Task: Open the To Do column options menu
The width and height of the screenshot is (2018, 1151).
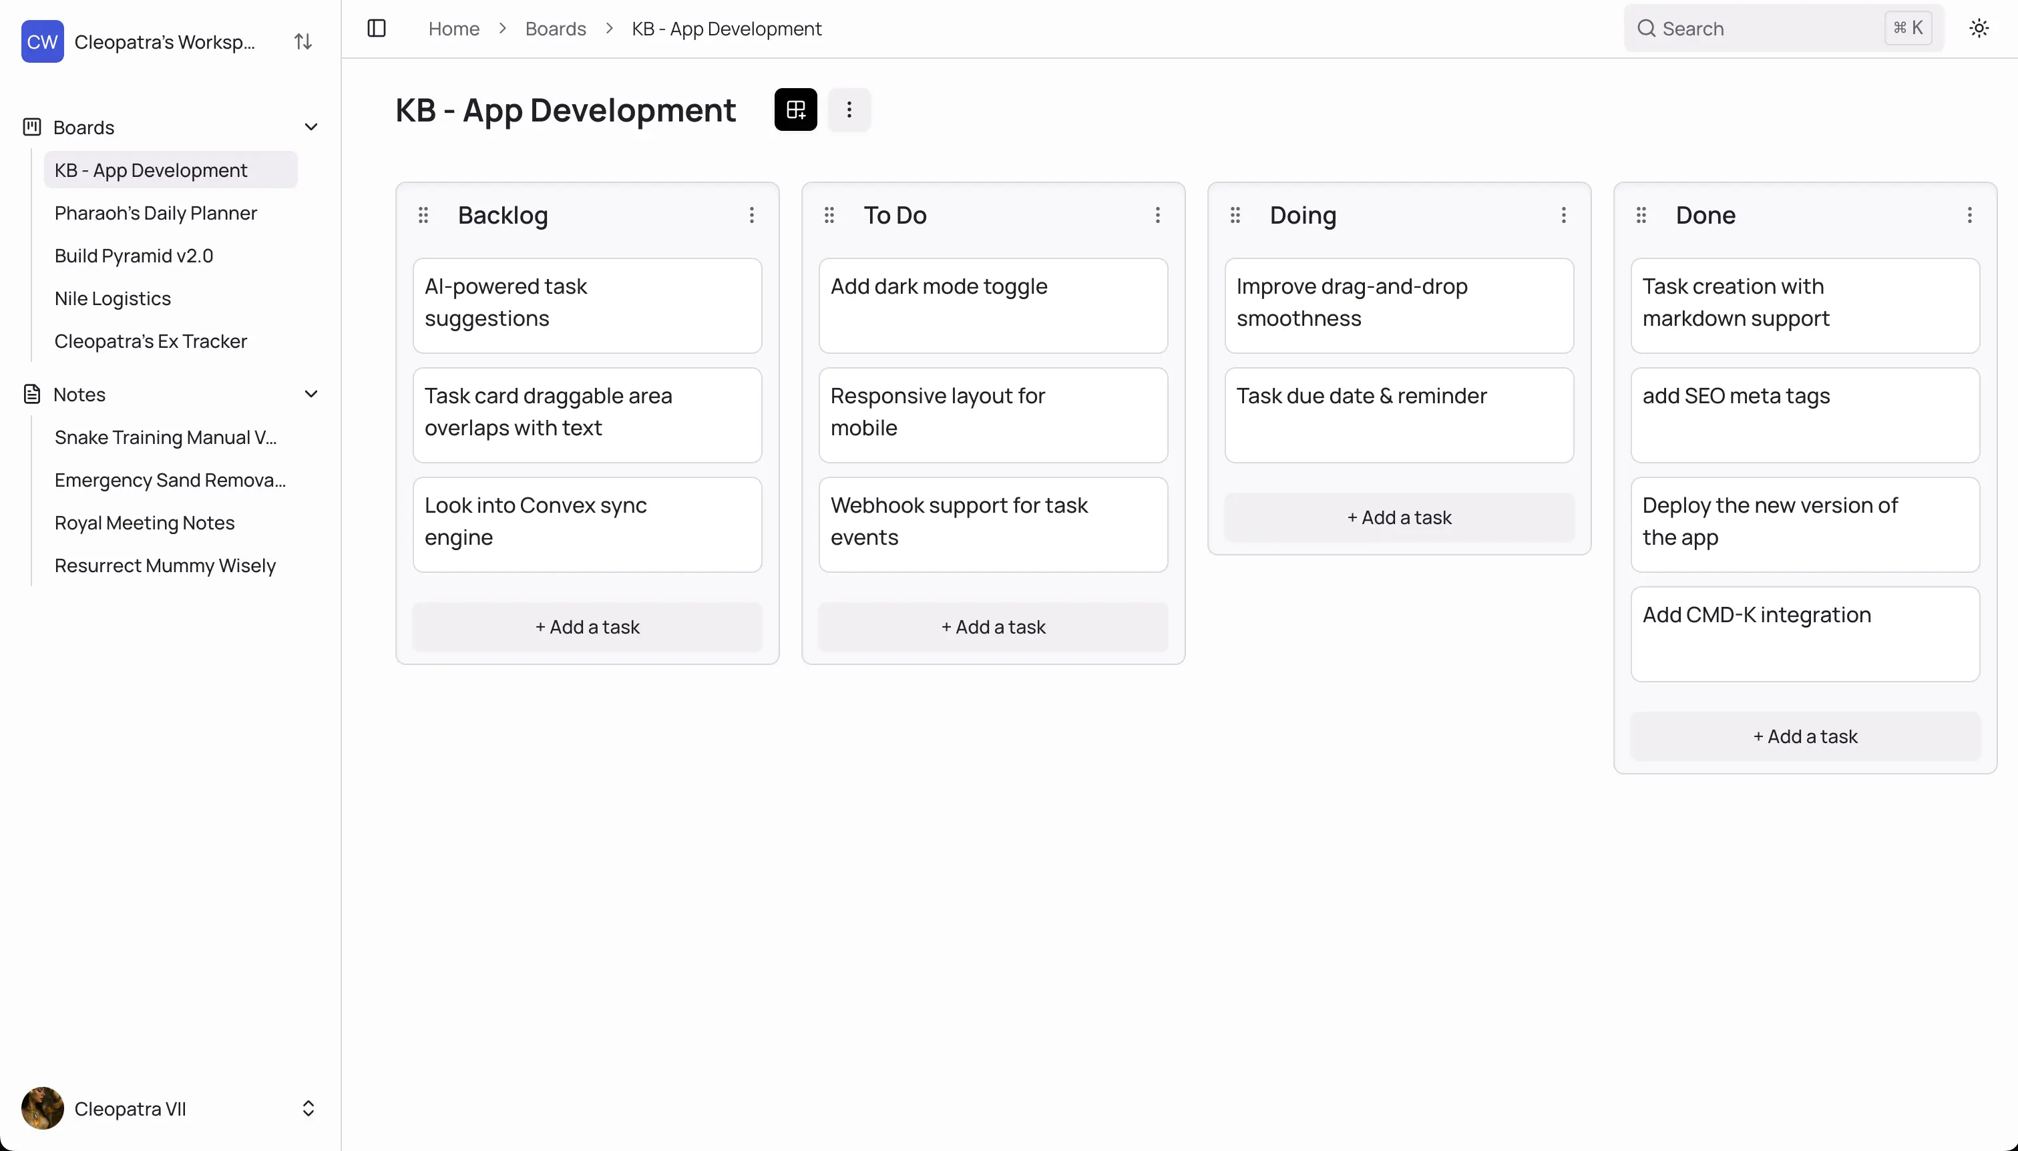Action: pyautogui.click(x=1157, y=214)
